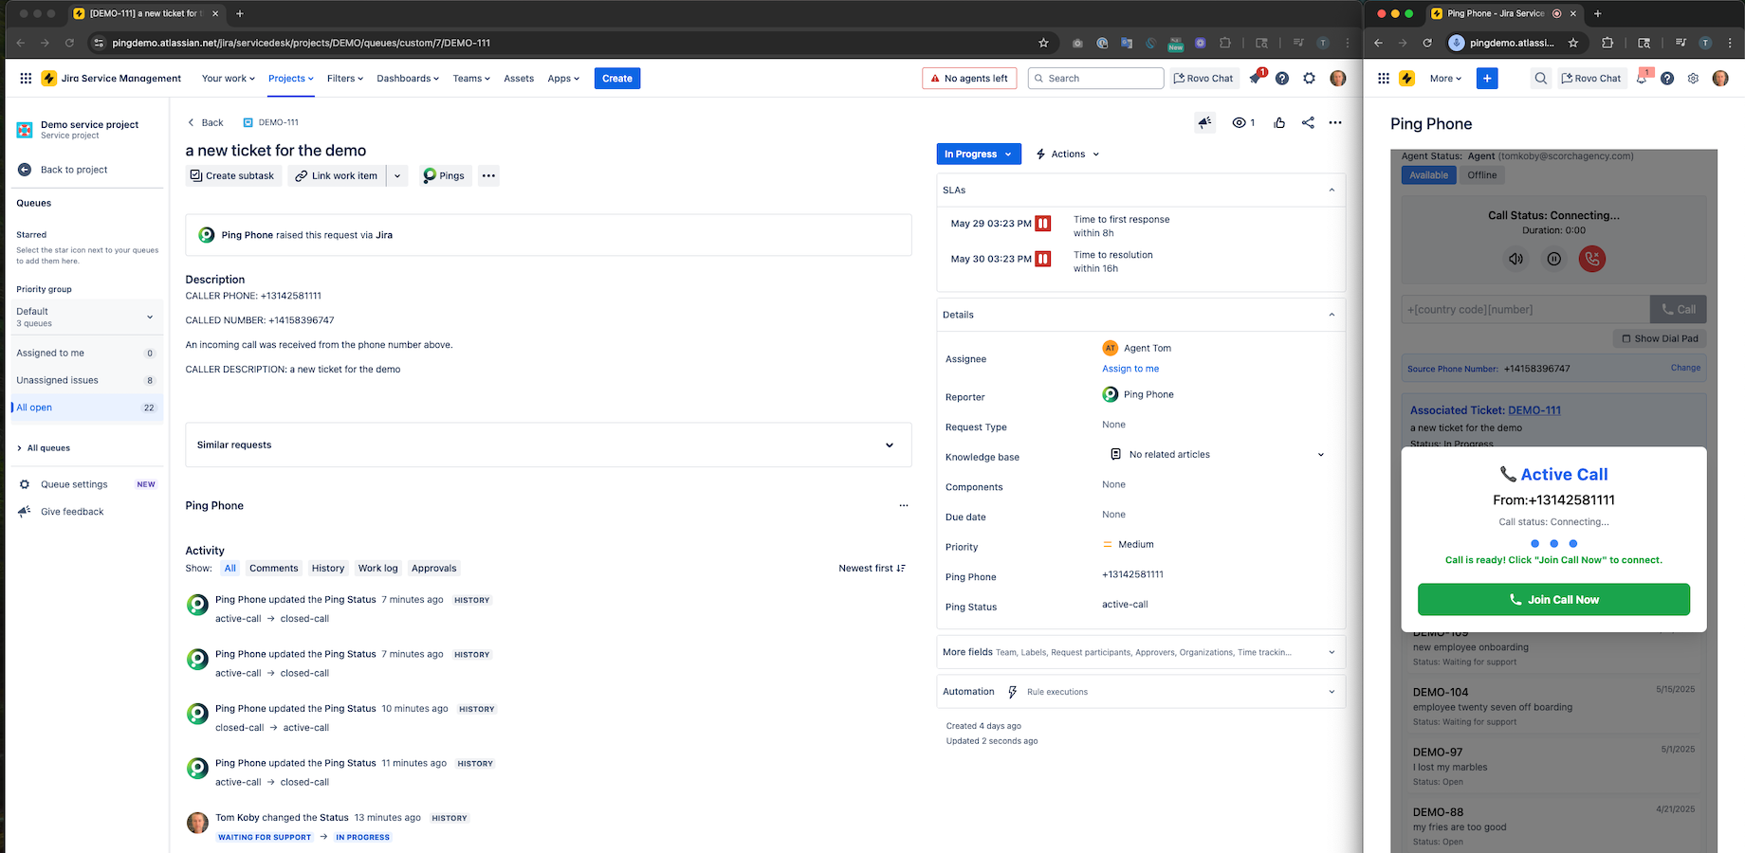The image size is (1745, 853).
Task: Collapse the Details panel
Action: pyautogui.click(x=1332, y=315)
